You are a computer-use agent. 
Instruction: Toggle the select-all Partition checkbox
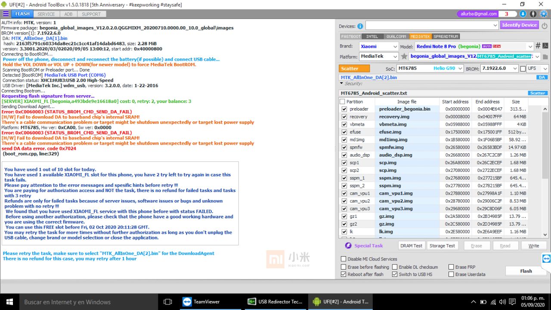pos(342,102)
